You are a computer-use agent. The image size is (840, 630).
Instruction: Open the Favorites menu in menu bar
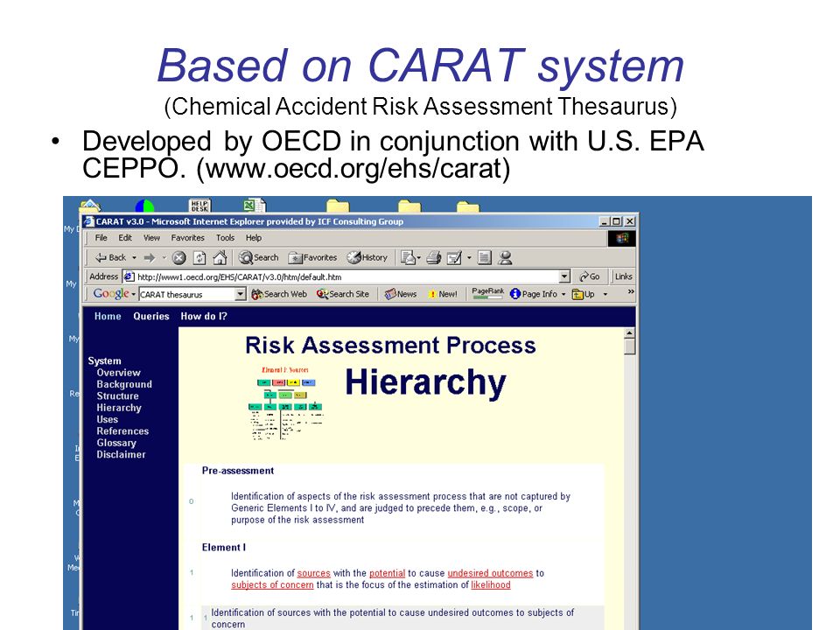pos(187,238)
